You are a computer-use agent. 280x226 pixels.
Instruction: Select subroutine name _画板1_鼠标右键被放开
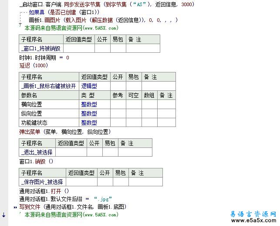coord(49,86)
